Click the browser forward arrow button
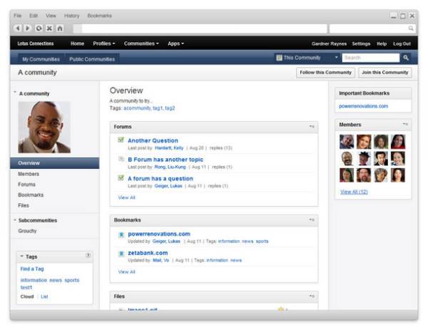This screenshot has width=428, height=330. pos(28,28)
